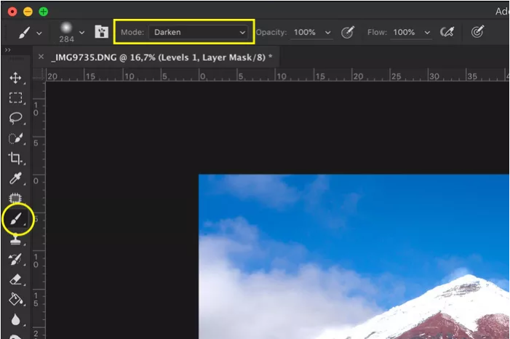The width and height of the screenshot is (510, 339).
Task: Select the Quick Selection tool
Action: (15, 138)
